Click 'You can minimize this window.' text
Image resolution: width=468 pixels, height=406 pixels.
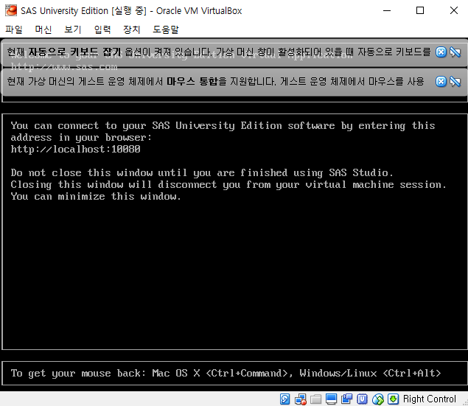tap(96, 196)
